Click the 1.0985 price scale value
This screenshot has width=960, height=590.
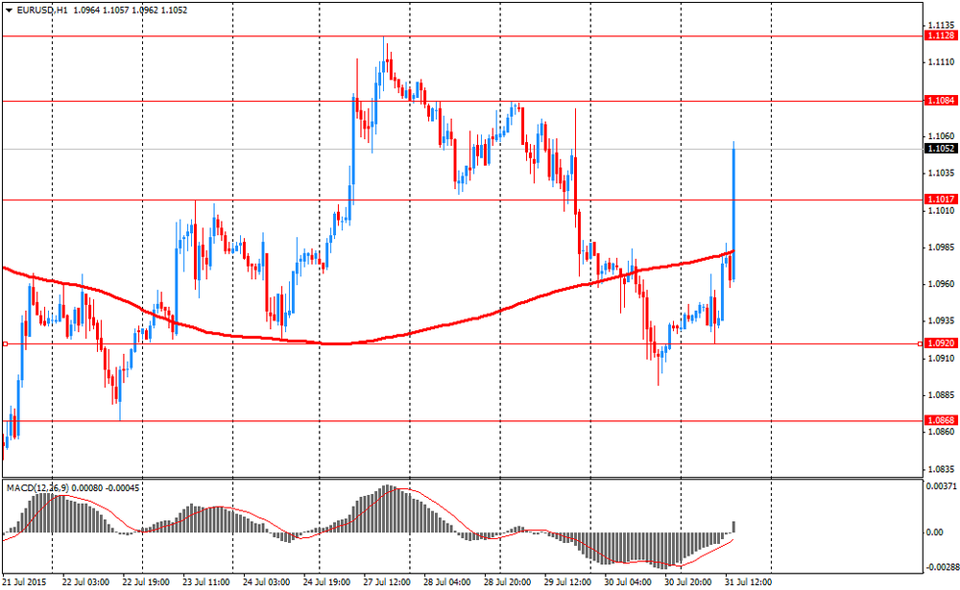(941, 248)
